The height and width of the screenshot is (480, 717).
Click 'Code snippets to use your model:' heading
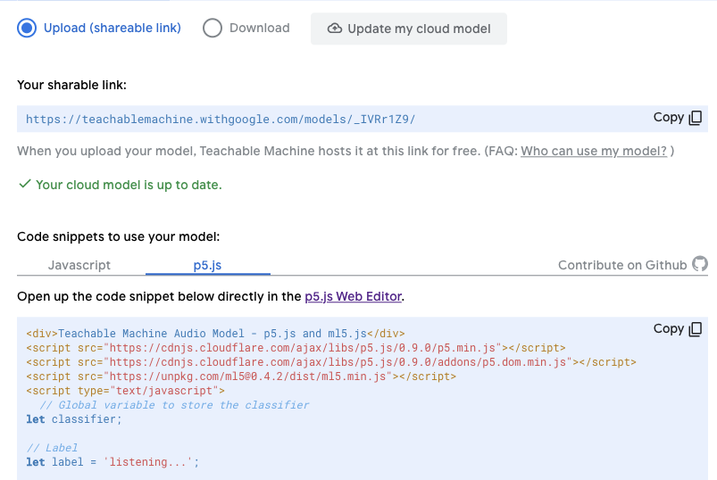[119, 236]
